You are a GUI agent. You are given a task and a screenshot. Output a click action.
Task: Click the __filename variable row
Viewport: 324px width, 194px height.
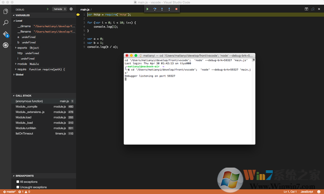[x=44, y=32]
